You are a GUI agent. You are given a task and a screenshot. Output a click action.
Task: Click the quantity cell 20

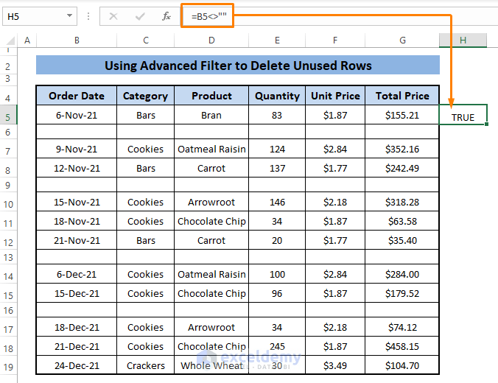click(277, 240)
